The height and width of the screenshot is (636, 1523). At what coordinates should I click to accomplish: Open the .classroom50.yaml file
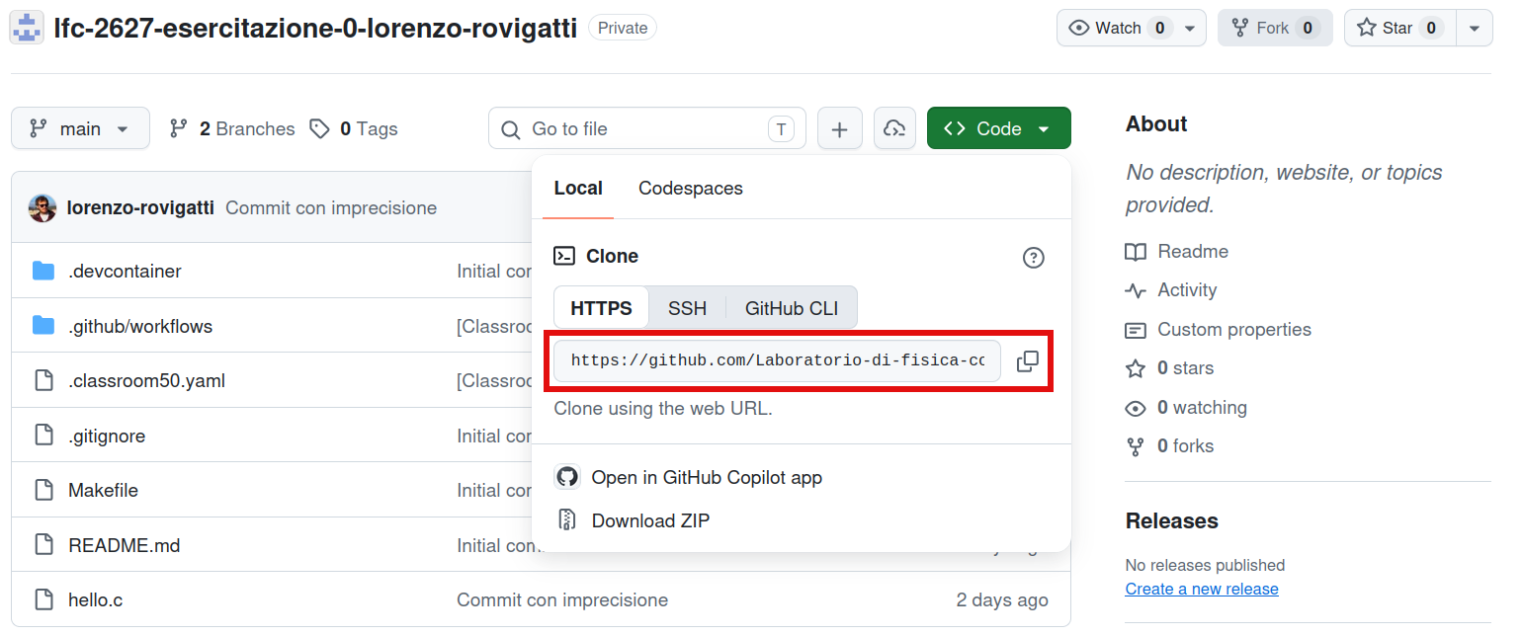tap(146, 380)
